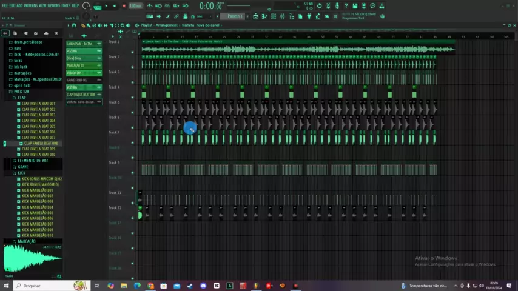Open the File Explorer taskbar icon
The height and width of the screenshot is (291, 518).
click(x=124, y=286)
